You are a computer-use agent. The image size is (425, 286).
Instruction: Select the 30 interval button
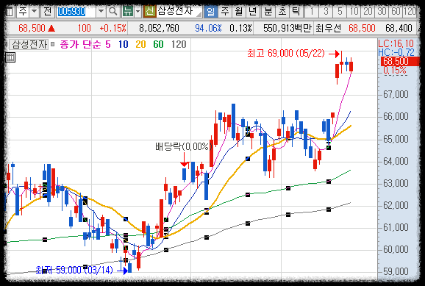coord(382,12)
